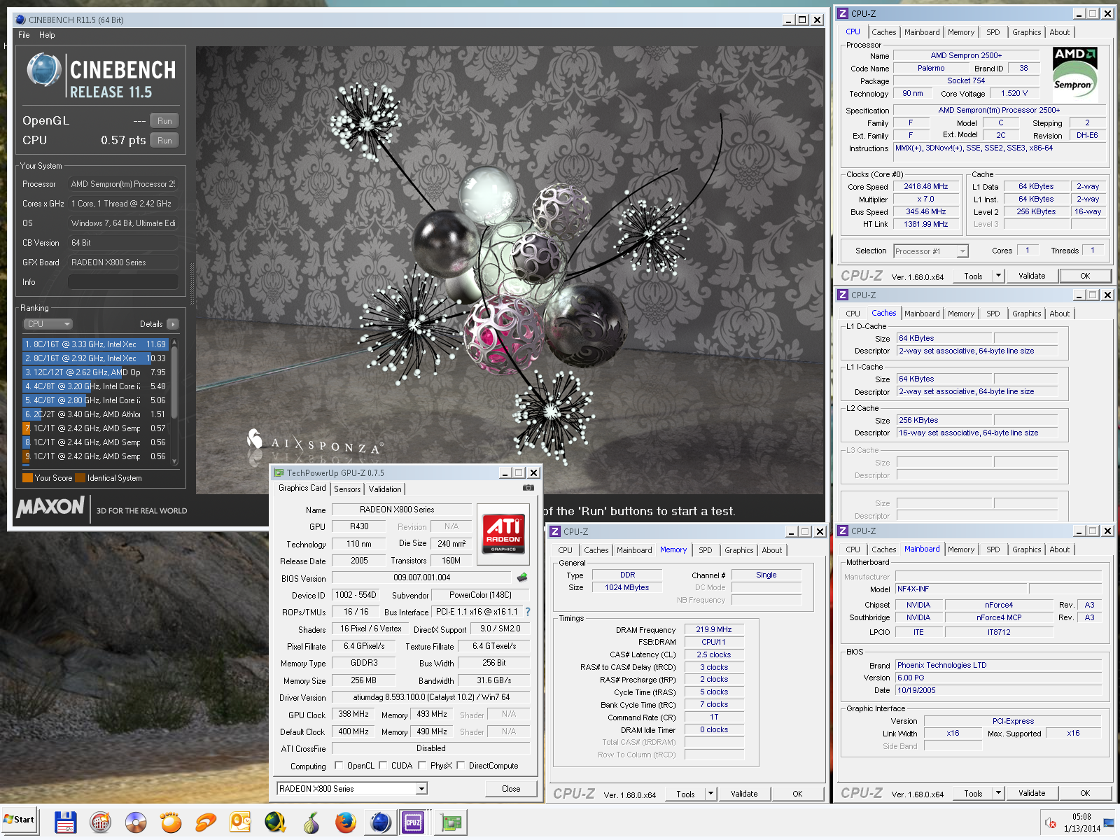The height and width of the screenshot is (840, 1120).
Task: Launch Tor Browser onion icon
Action: coord(310,822)
